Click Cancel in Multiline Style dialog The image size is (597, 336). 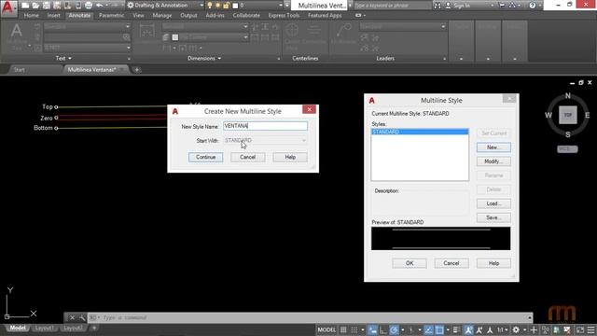(451, 263)
